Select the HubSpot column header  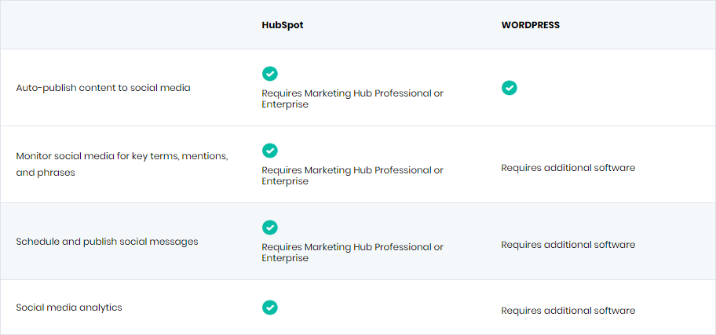282,25
